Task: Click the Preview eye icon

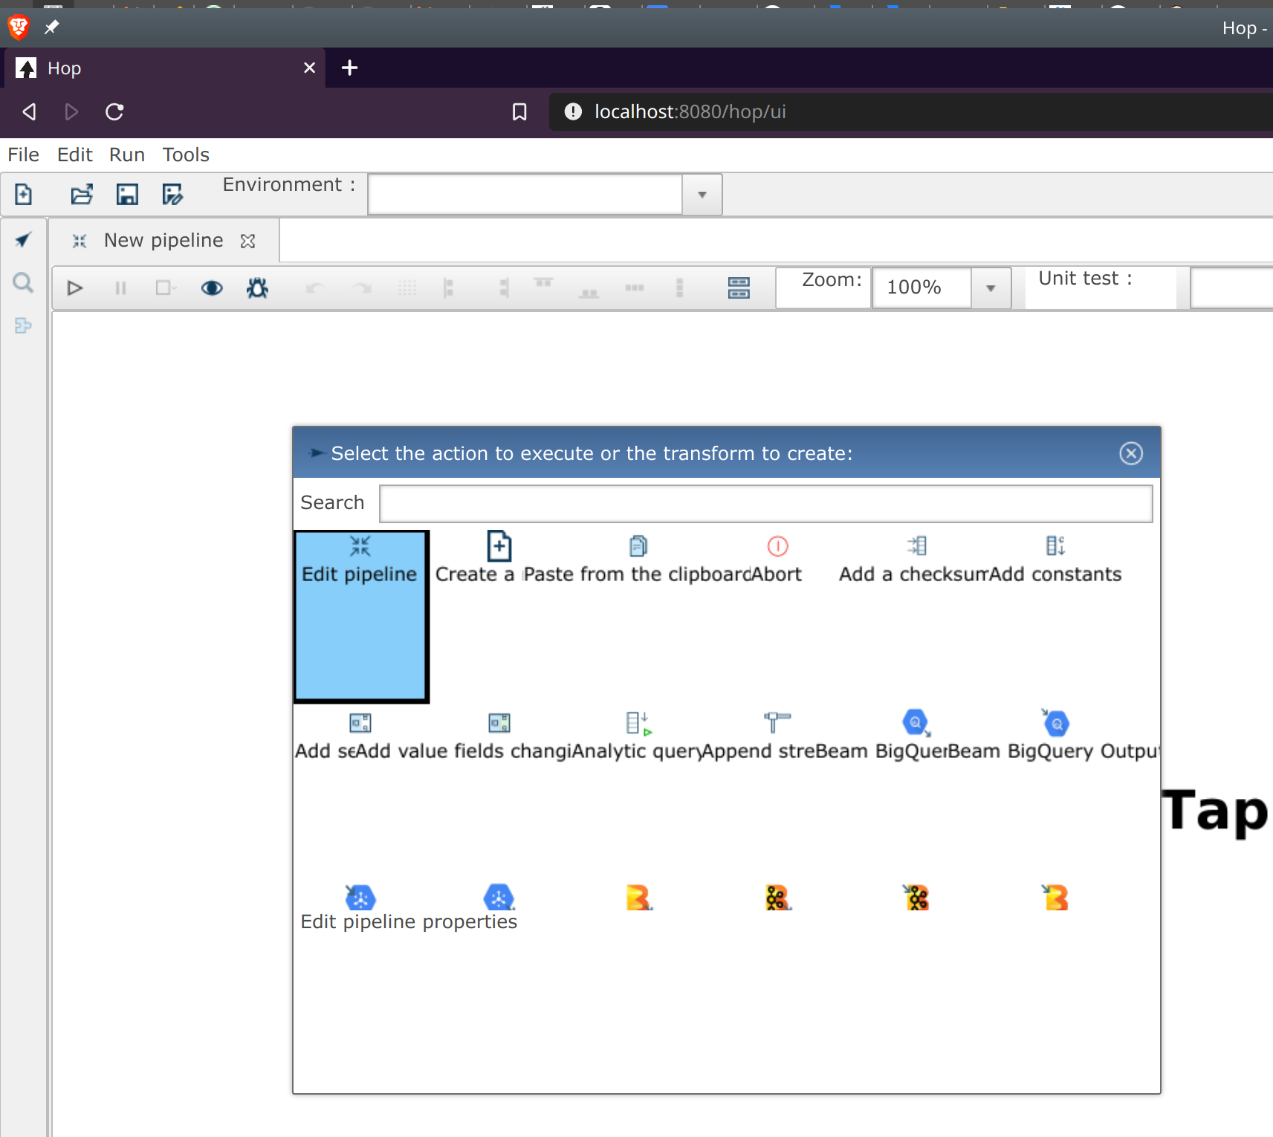Action: (x=212, y=288)
